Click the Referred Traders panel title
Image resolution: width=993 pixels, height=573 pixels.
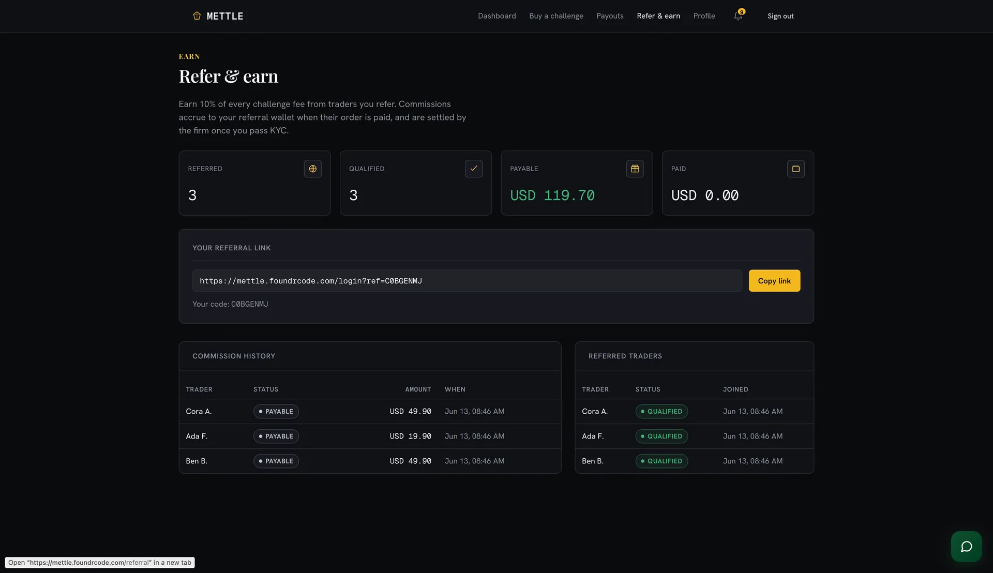(625, 356)
